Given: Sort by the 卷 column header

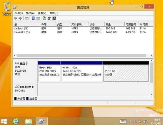Looking at the screenshot, I should coord(26,24).
